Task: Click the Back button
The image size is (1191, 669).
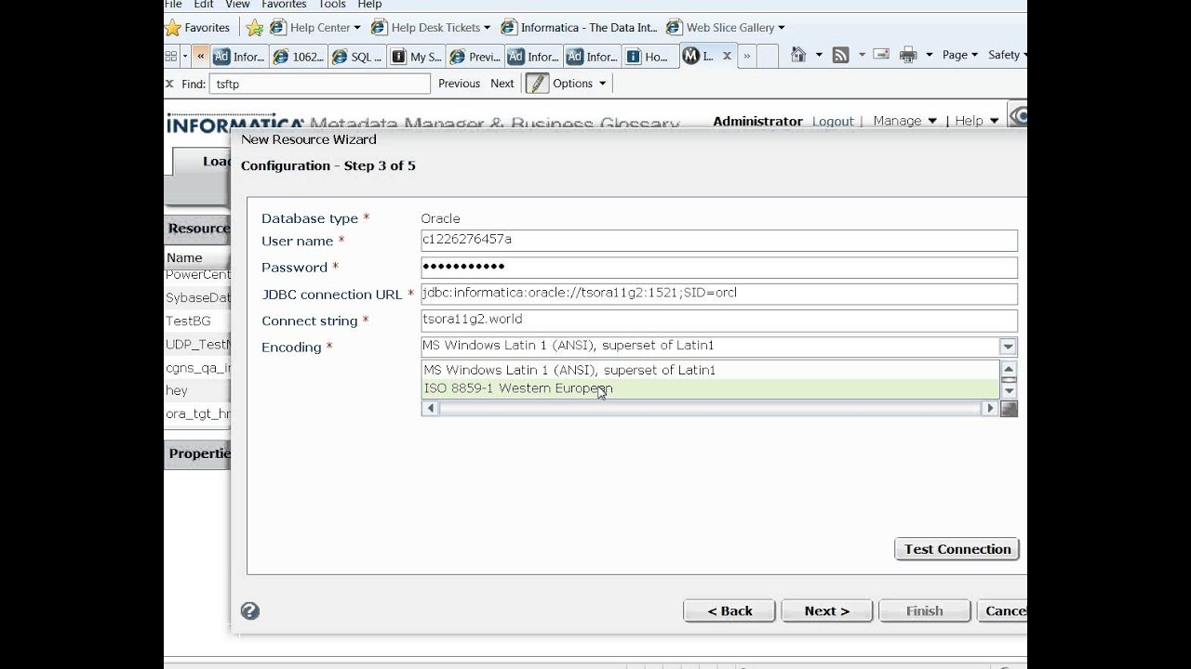Action: 729,610
